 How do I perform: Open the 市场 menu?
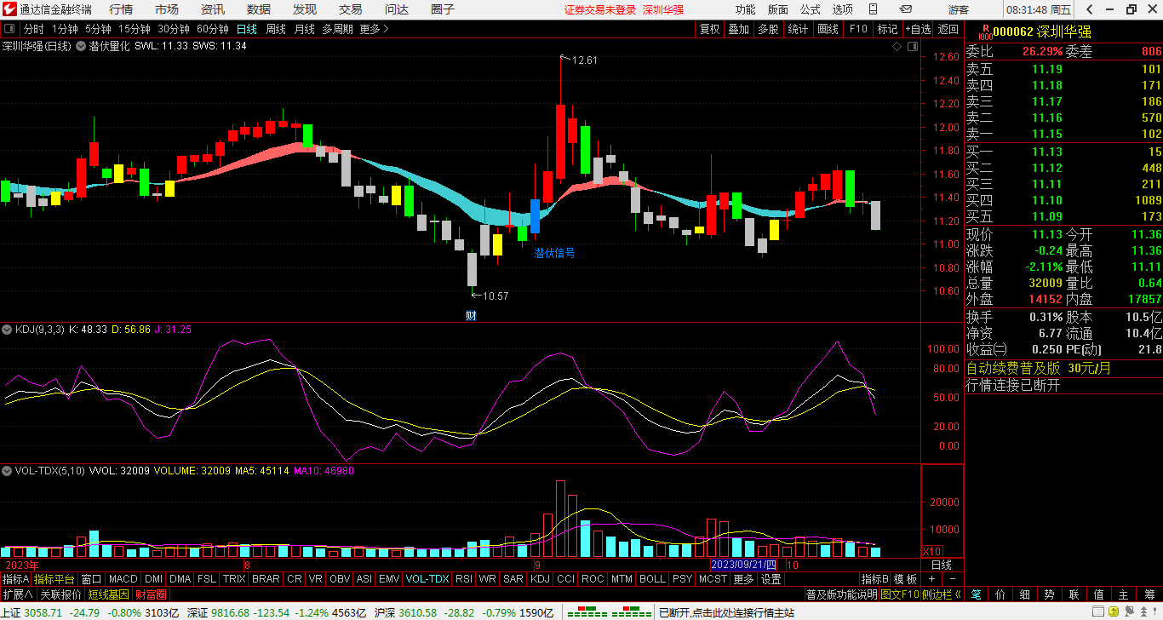point(167,9)
